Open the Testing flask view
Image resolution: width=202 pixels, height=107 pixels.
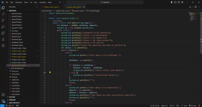click(x=3, y=39)
